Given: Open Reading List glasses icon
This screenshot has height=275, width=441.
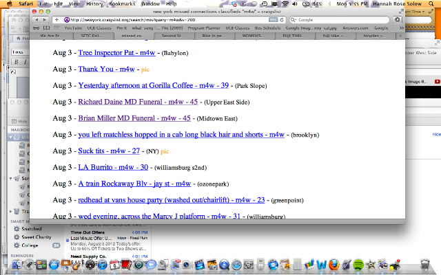Looking at the screenshot, I should 36,28.
